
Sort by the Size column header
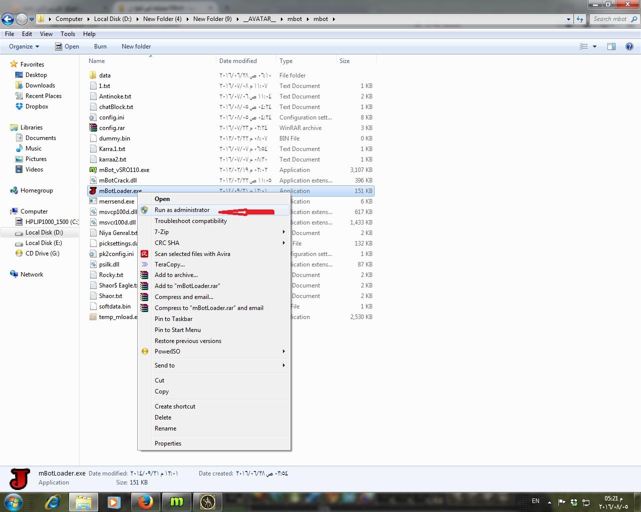click(356, 61)
